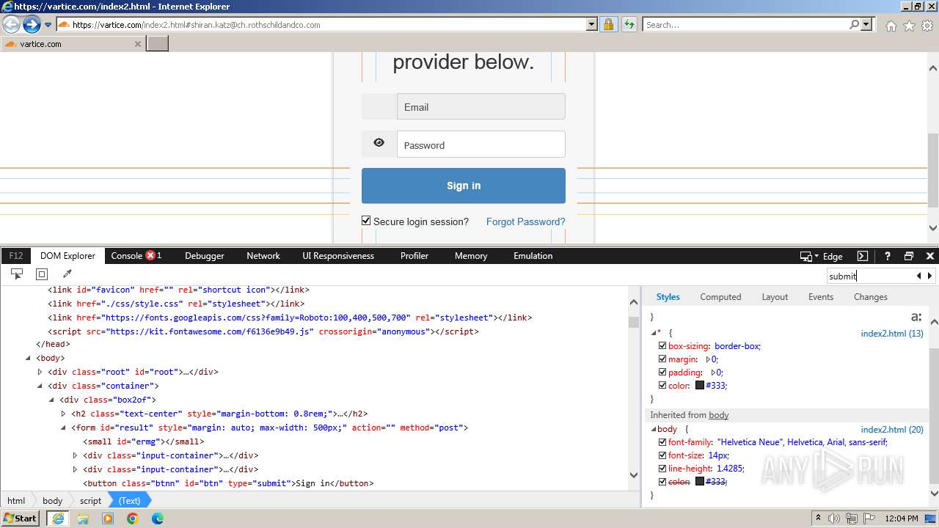Image resolution: width=939 pixels, height=528 pixels.
Task: Go forward with the browser forward arrow
Action: pos(32,25)
